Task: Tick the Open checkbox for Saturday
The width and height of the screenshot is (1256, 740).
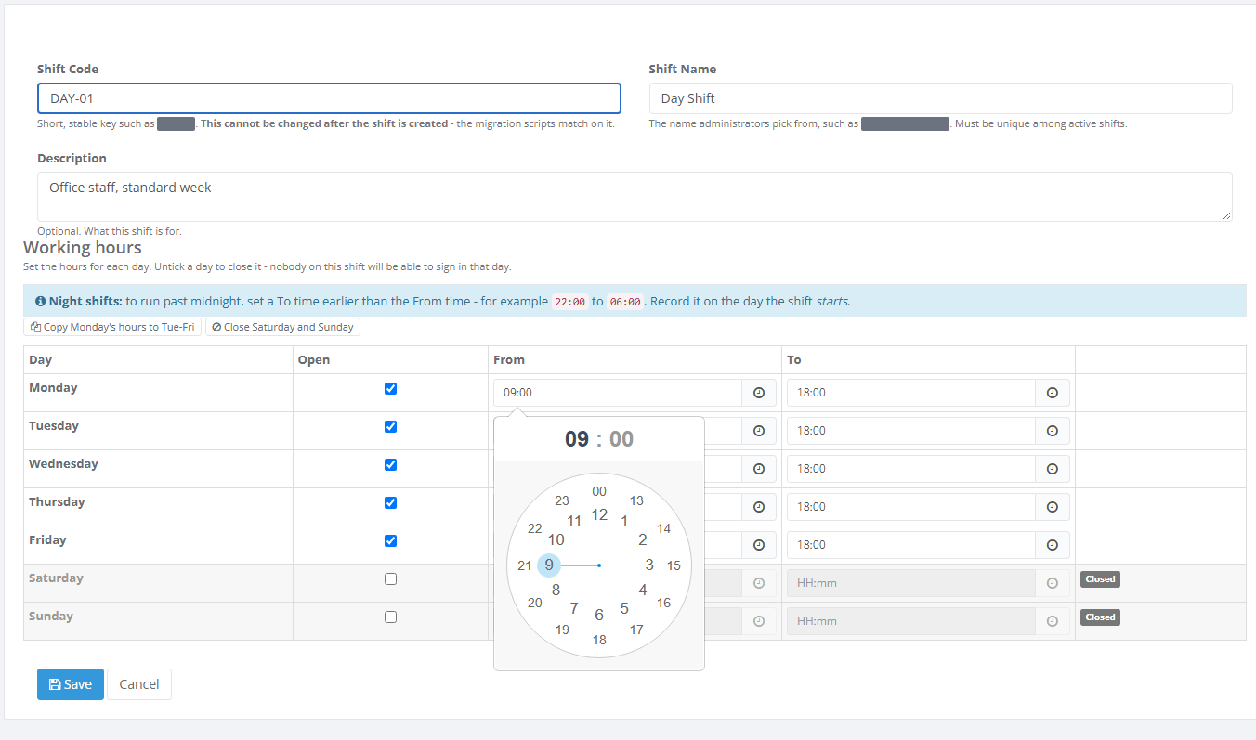Action: tap(390, 578)
